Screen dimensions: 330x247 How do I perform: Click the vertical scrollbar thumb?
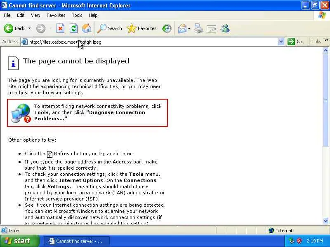click(x=325, y=100)
